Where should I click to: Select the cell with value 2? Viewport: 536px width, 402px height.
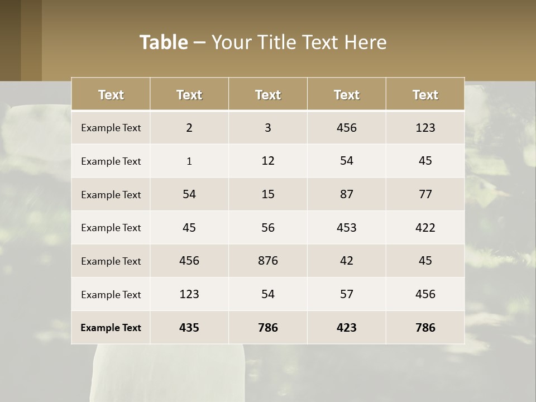coord(189,127)
